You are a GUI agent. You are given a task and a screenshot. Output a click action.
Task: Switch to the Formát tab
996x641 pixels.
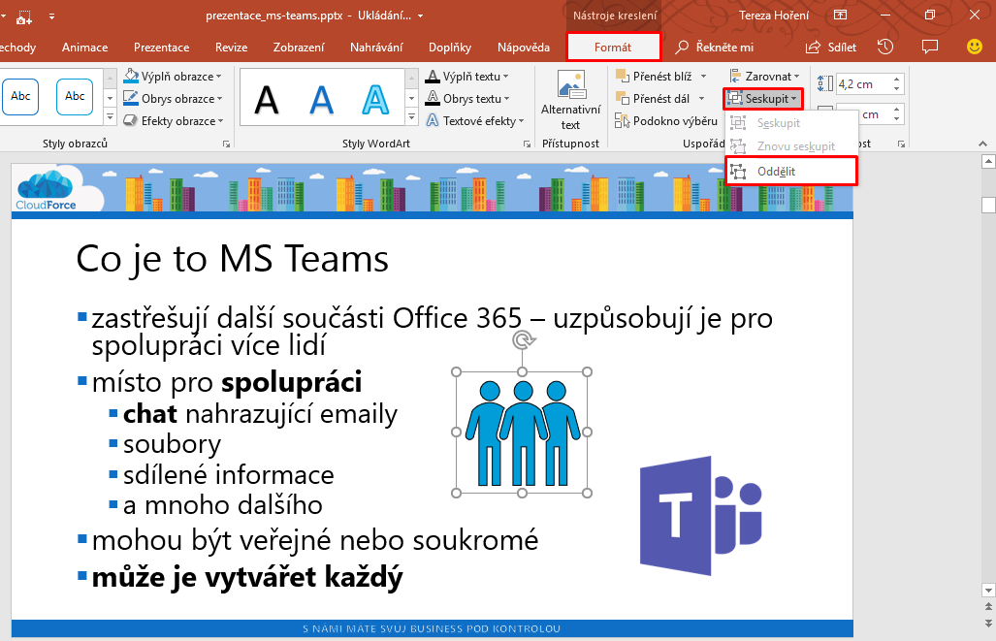click(x=613, y=47)
